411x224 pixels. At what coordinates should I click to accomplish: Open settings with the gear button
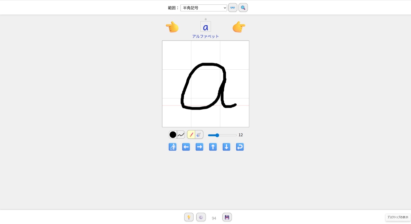(201, 217)
